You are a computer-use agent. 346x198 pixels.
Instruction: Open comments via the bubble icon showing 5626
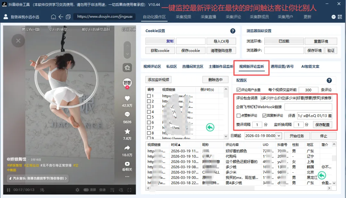127,114
